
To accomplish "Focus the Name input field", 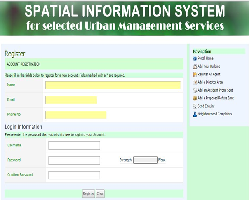I will (113, 85).
